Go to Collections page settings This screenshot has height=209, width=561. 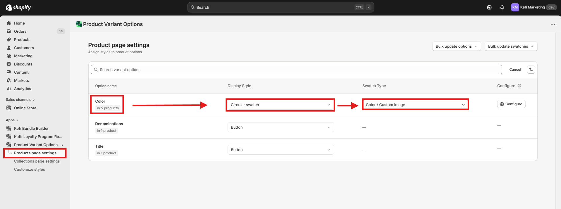pos(37,161)
